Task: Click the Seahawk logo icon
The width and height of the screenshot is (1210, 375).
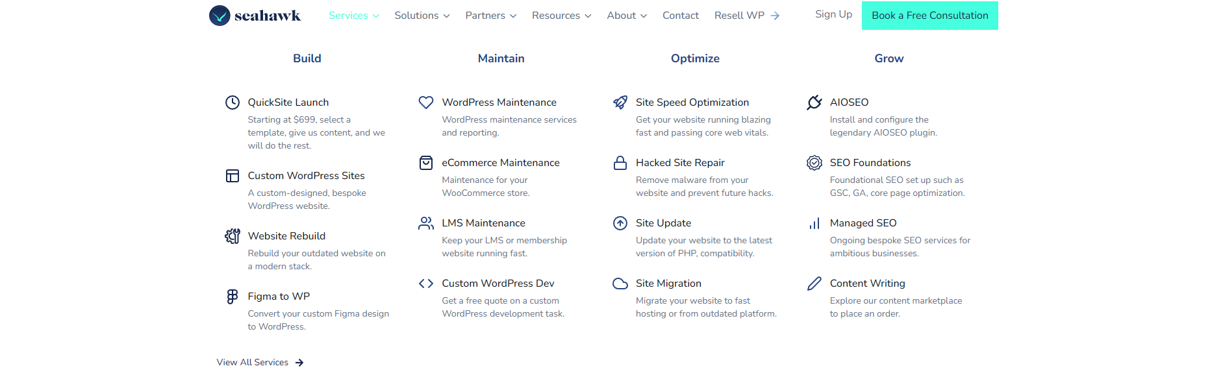Action: click(x=220, y=16)
